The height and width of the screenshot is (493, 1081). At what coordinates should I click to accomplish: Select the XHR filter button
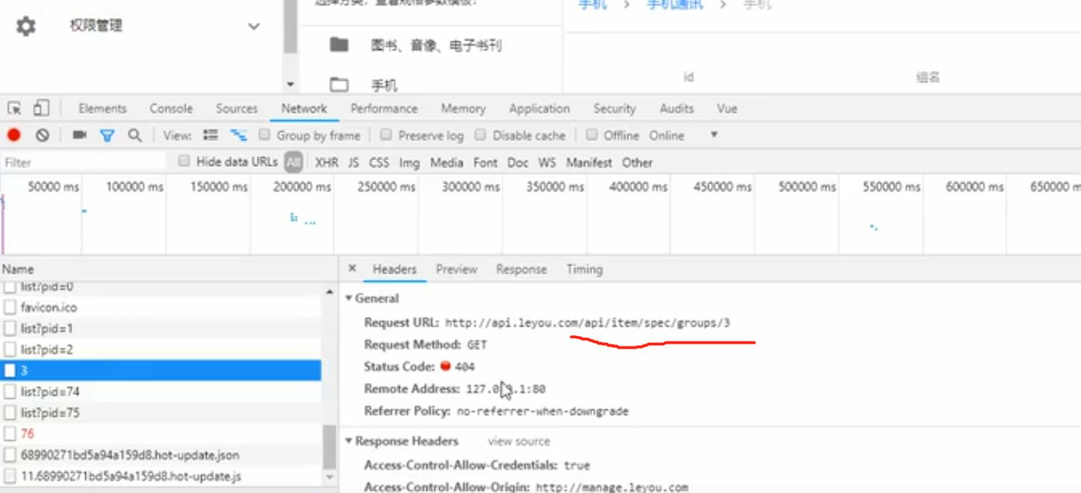pos(326,162)
